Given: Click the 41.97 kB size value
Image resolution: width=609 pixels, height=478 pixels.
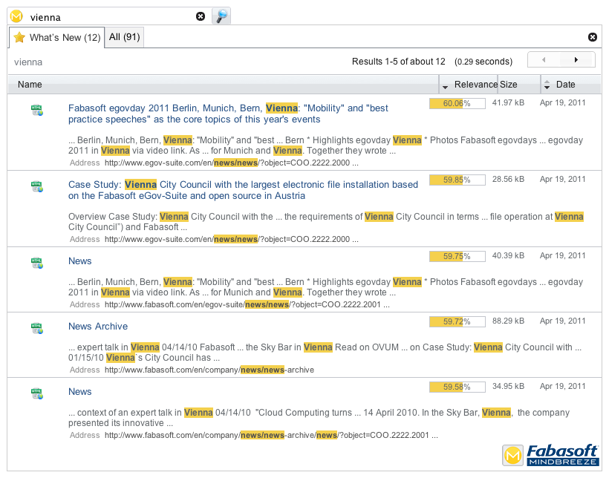Looking at the screenshot, I should [508, 102].
